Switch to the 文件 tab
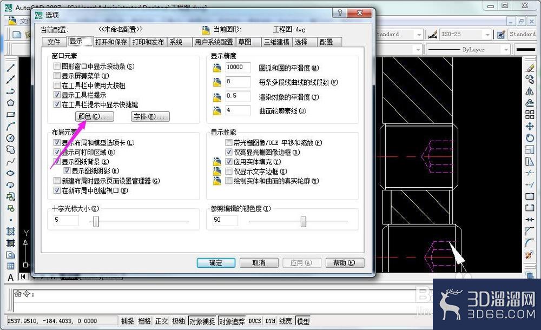541x330 pixels. (54, 42)
